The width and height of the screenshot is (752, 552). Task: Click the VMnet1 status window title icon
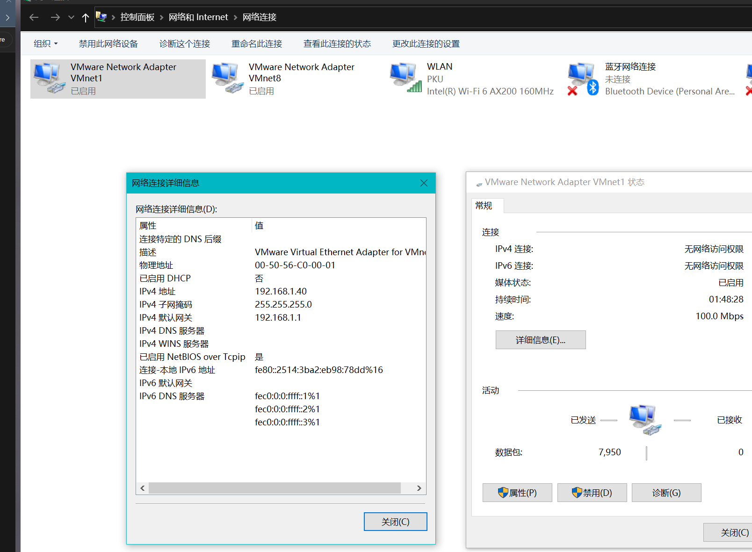(479, 184)
